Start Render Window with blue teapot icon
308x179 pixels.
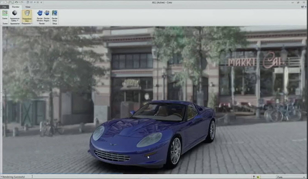[40, 13]
